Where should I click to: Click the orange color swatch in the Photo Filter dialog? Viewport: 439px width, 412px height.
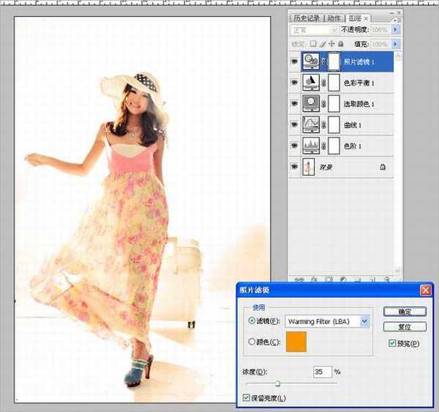coord(296,342)
